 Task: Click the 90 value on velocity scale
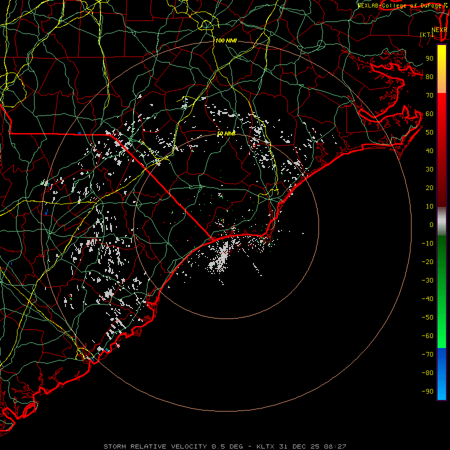click(x=429, y=58)
